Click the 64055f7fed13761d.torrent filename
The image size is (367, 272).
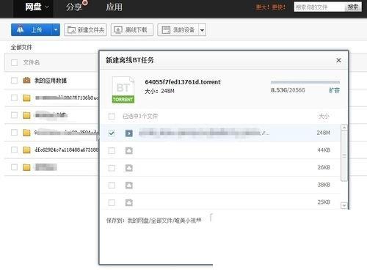pos(183,82)
